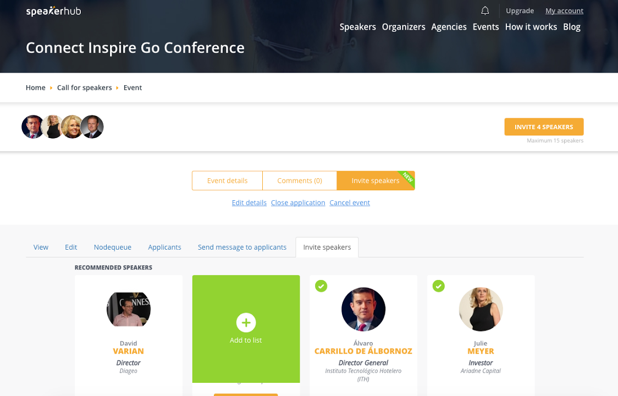The height and width of the screenshot is (396, 618).
Task: Click the Cancel event link
Action: (350, 203)
